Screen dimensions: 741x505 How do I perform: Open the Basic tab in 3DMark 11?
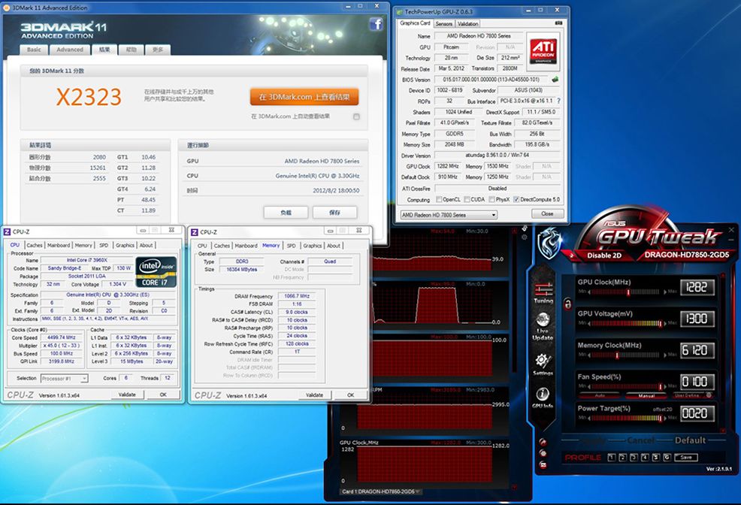coord(34,50)
